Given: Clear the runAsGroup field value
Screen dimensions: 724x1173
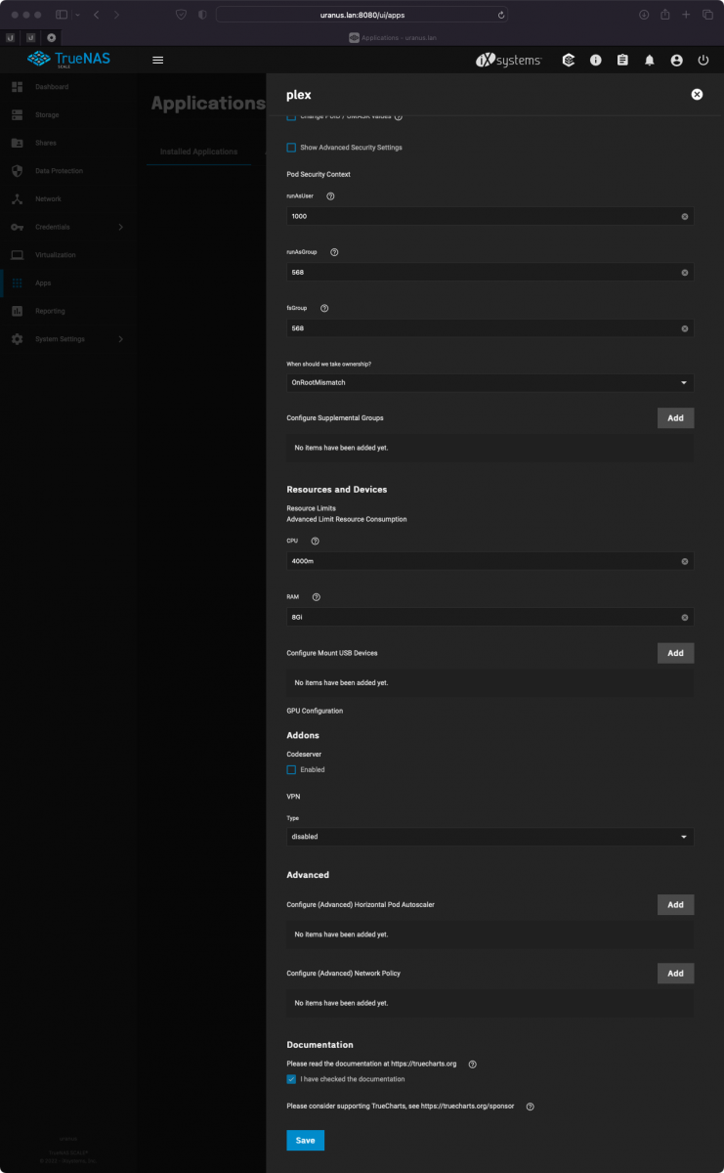Looking at the screenshot, I should [x=684, y=273].
